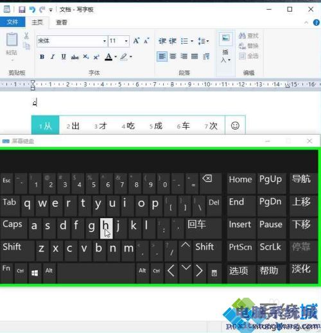Open the quick access toolbar customize arrow
The width and height of the screenshot is (321, 333).
(x=51, y=10)
